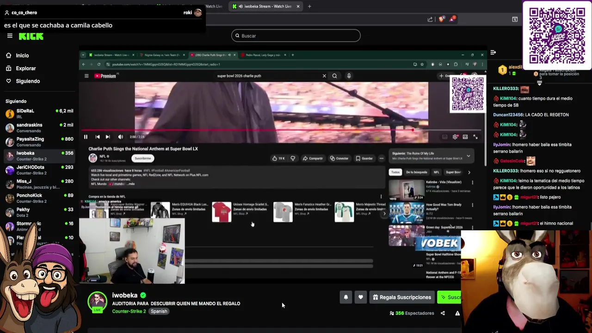The image size is (592, 333).
Task: Select the iwobeka Stream inner browser tab
Action: pos(111,55)
